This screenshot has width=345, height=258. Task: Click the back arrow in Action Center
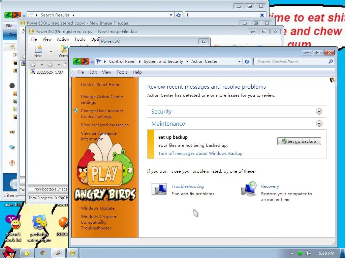[77, 61]
